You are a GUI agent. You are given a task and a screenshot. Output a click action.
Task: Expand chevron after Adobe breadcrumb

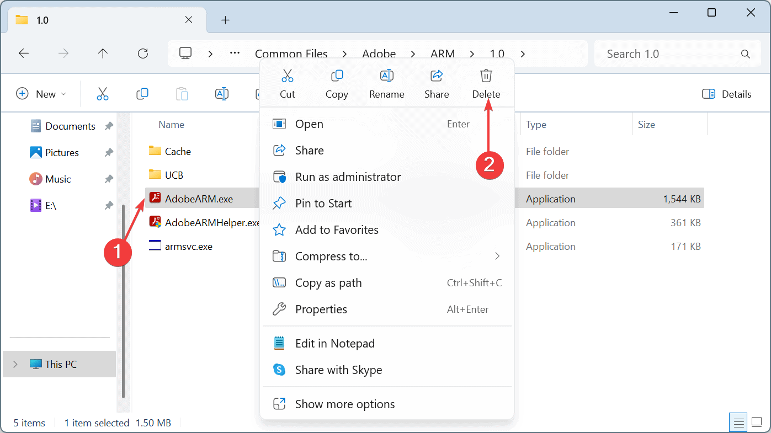pos(413,54)
